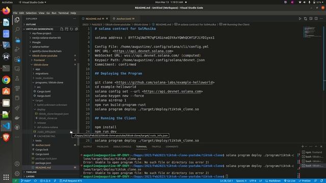Open the RPC URL devnet link
The height and width of the screenshot is (183, 326).
[x=143, y=51]
